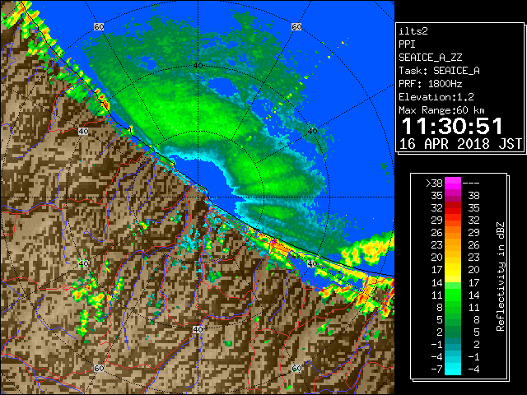Image resolution: width=527 pixels, height=395 pixels.
Task: Click the southwest '60' range ring label
Action: (99, 368)
